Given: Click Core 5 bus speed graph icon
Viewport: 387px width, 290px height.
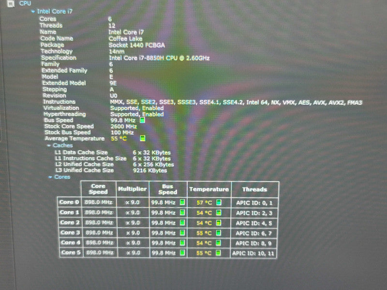Looking at the screenshot, I should [x=182, y=253].
